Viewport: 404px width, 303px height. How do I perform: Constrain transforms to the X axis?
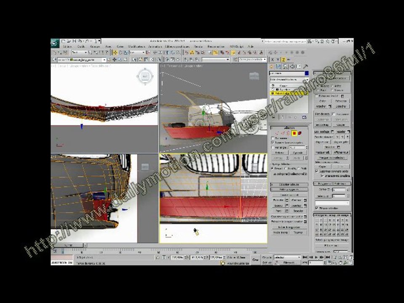(273, 59)
